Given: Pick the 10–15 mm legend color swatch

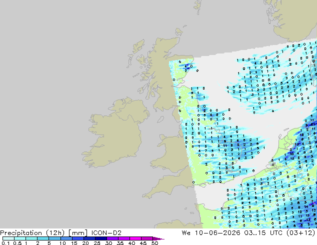Looking at the screenshot, I should [x=66, y=238].
